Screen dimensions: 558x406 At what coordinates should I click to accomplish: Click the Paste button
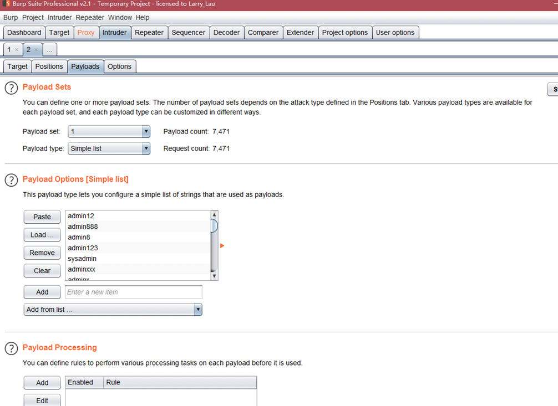point(42,217)
